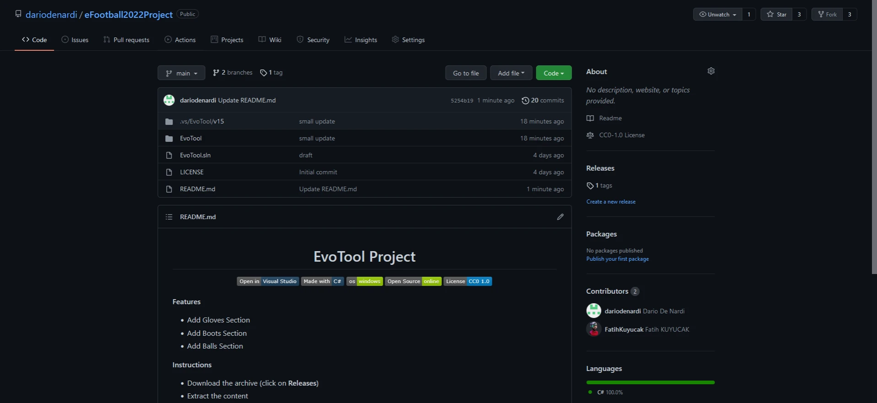Edit README with the pencil icon
This screenshot has width=877, height=403.
coord(560,217)
